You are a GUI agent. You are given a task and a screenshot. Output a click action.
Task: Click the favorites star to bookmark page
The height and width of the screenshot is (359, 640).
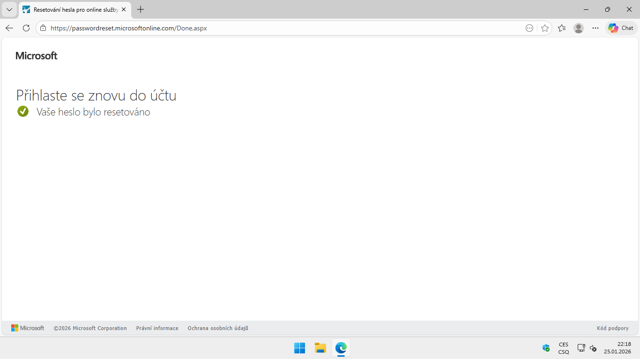coord(545,28)
